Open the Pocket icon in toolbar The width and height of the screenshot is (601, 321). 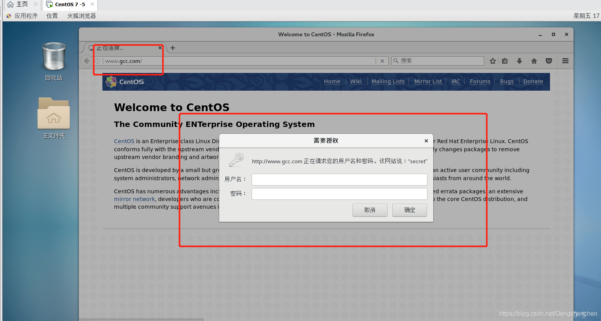click(x=549, y=61)
